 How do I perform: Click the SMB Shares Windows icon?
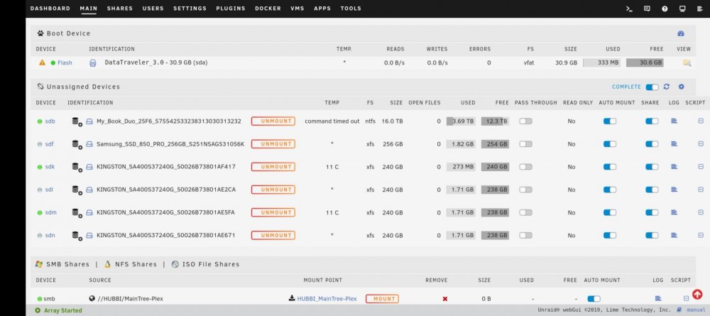click(39, 264)
